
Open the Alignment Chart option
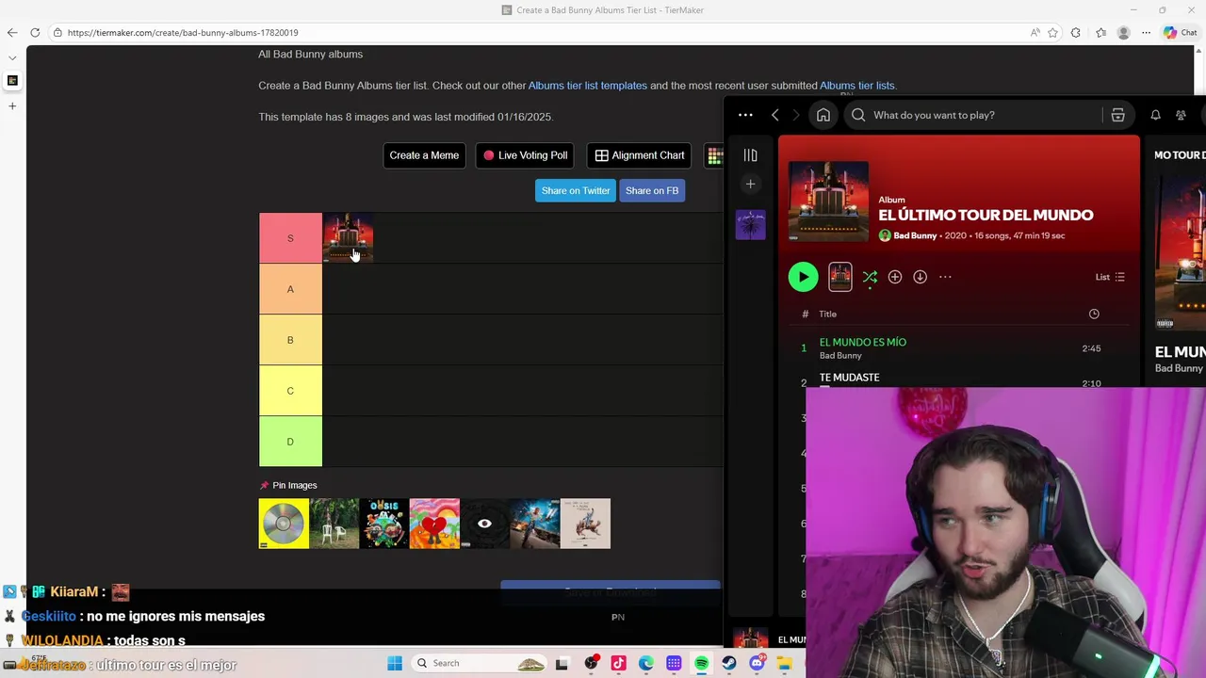[x=640, y=155]
